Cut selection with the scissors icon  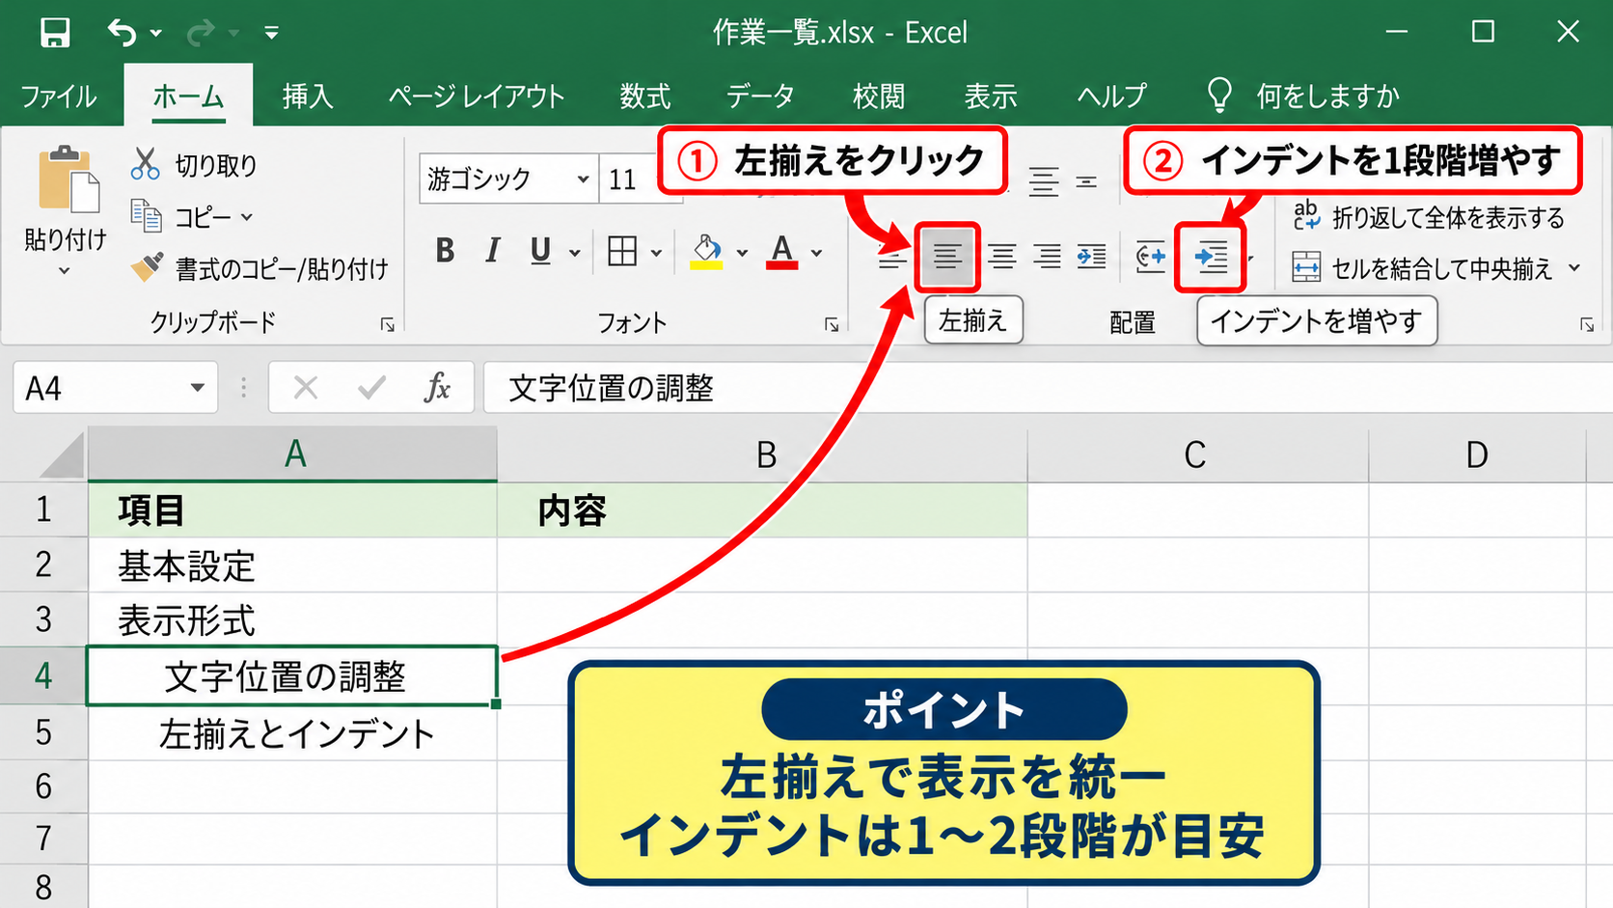(145, 164)
